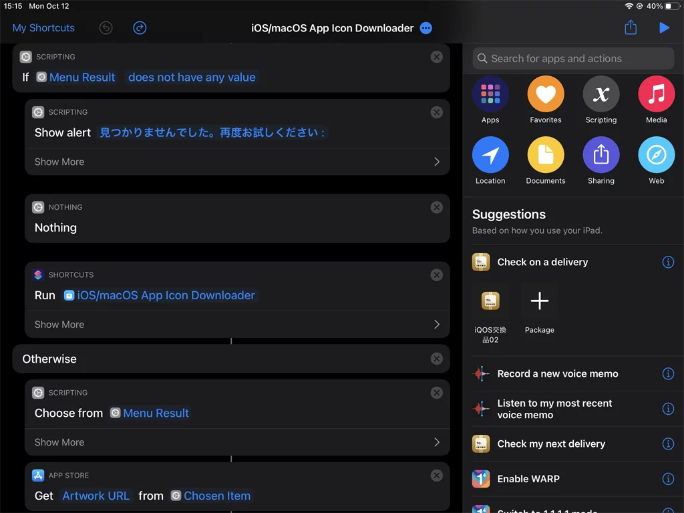684x513 pixels.
Task: Show info for Check on a delivery
Action: (668, 262)
